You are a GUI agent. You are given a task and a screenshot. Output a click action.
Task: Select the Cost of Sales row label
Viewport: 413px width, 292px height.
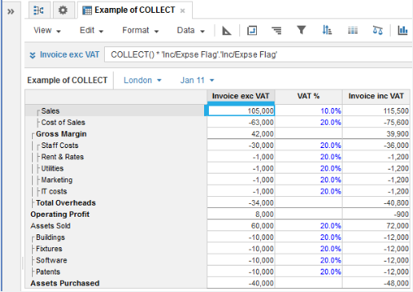pos(63,122)
